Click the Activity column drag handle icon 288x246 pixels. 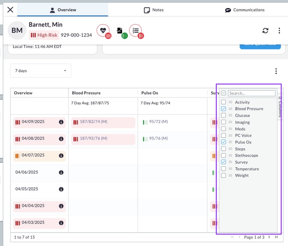(x=230, y=102)
